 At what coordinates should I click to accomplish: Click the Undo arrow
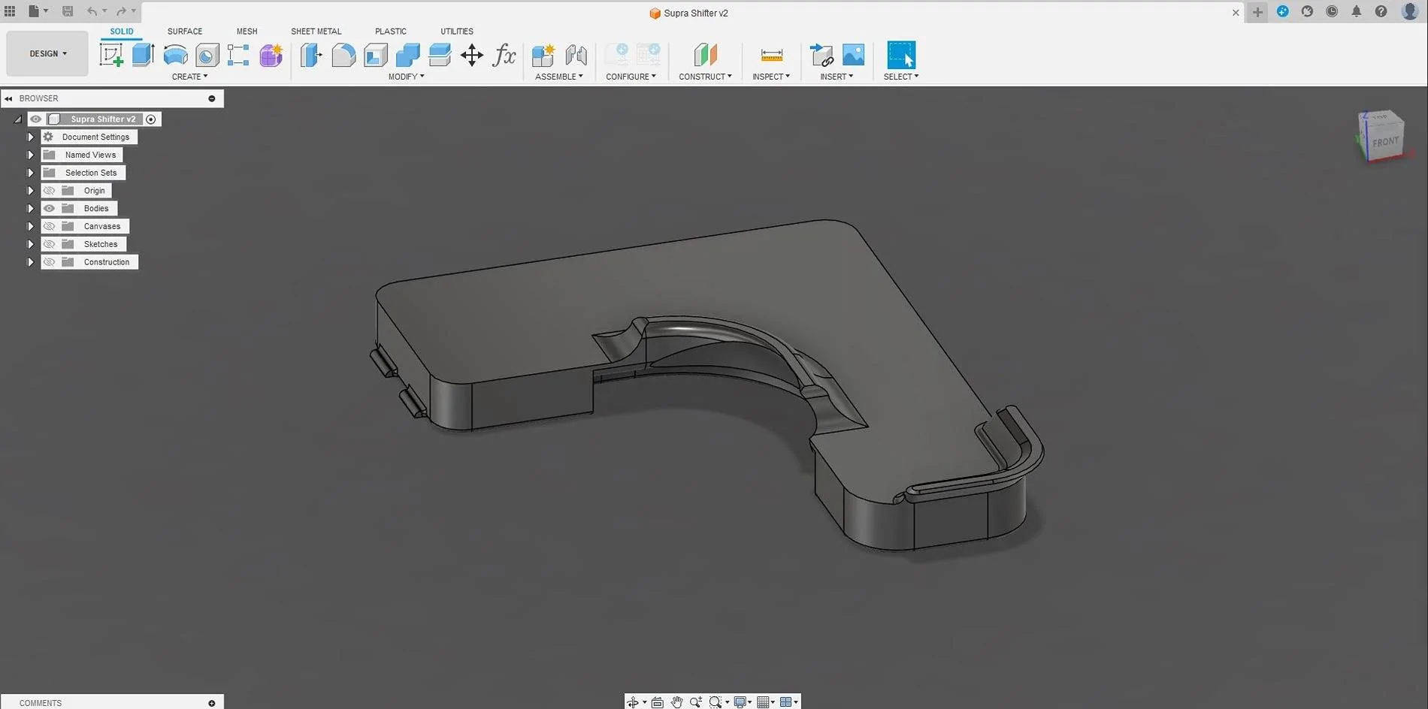pyautogui.click(x=92, y=11)
